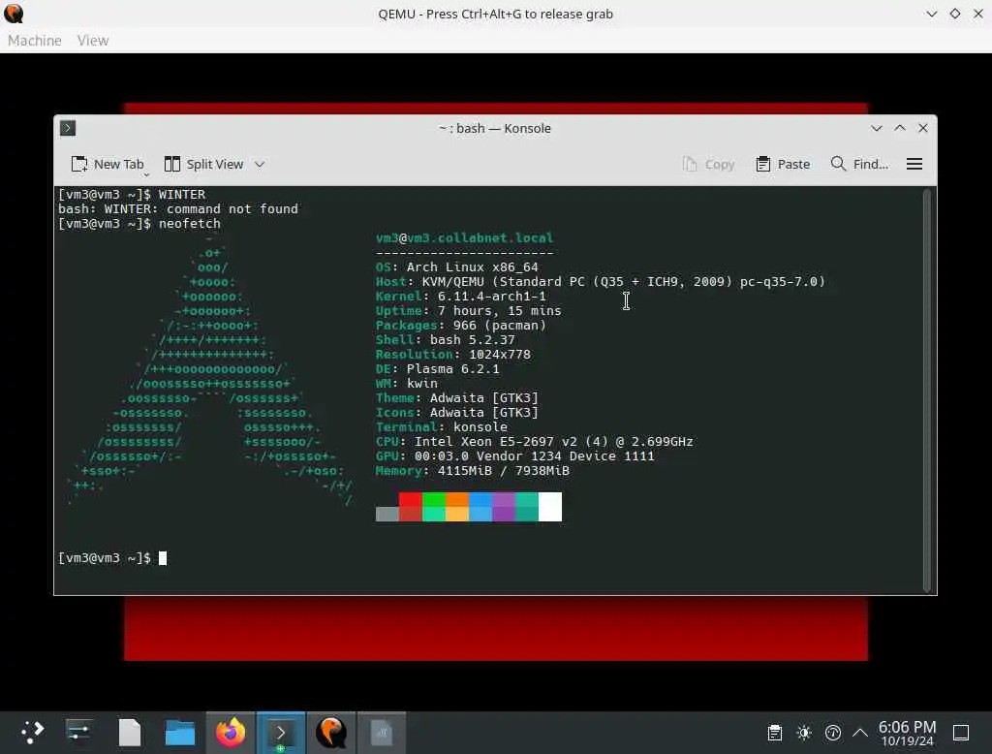
Task: Click the Konsole vertical scrollbar
Action: point(927,390)
